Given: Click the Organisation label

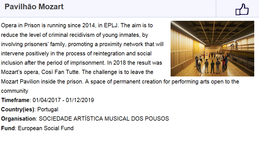Looking at the screenshot, I should (x=18, y=119).
